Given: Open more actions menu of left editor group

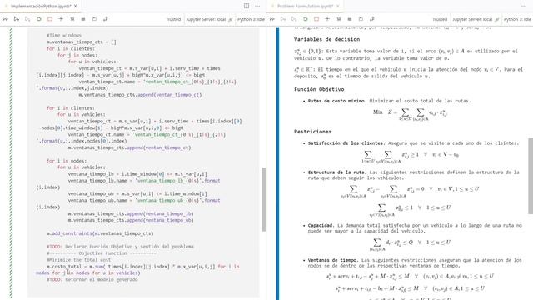Looking at the screenshot, I should (257, 6).
